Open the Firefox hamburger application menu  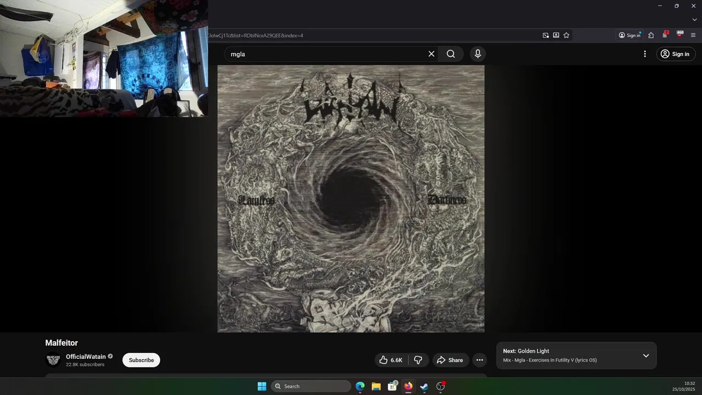point(693,35)
